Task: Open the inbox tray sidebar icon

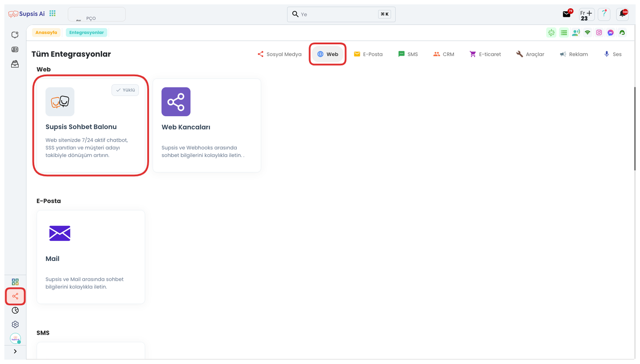Action: (15, 64)
